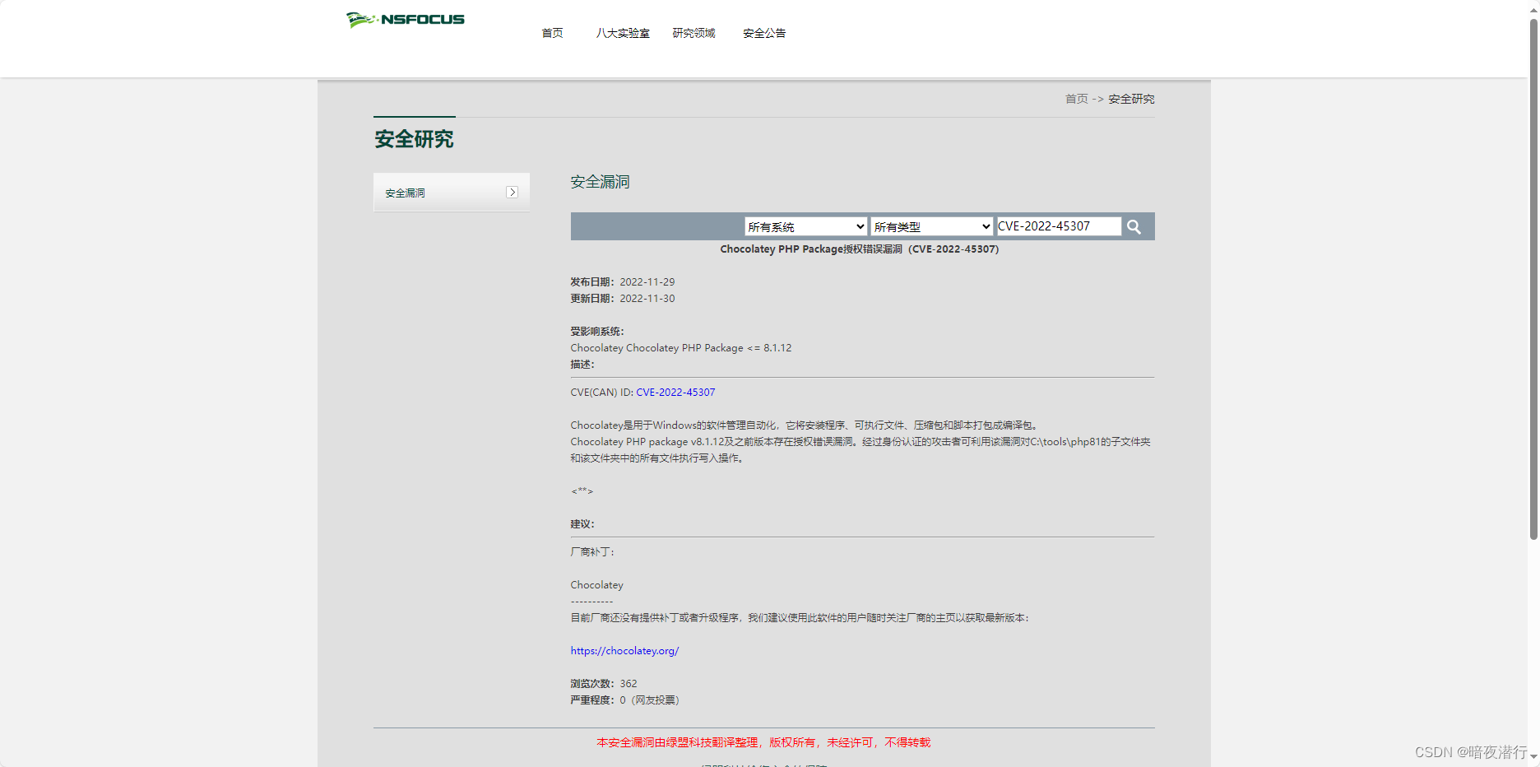Screen dimensions: 1540x767
Task: Click the 建议 label
Action: point(582,524)
